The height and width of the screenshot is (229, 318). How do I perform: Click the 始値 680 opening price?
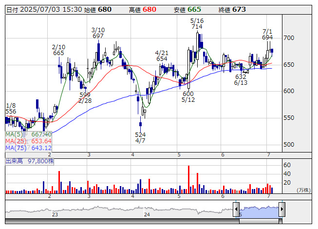coord(98,10)
